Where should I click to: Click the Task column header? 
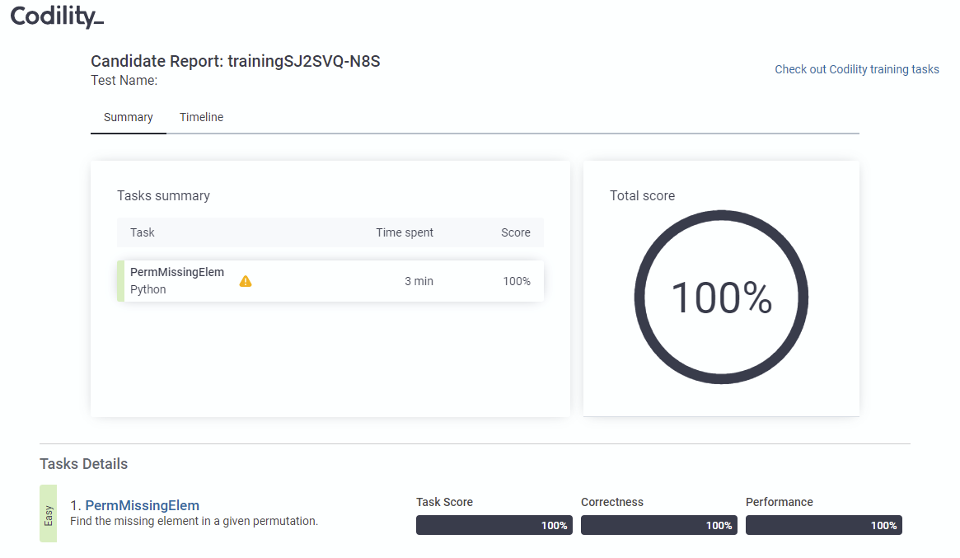click(142, 232)
